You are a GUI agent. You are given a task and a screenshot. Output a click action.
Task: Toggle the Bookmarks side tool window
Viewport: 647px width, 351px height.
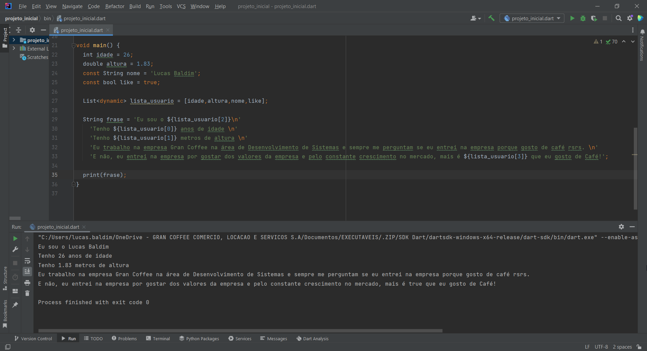coord(5,314)
